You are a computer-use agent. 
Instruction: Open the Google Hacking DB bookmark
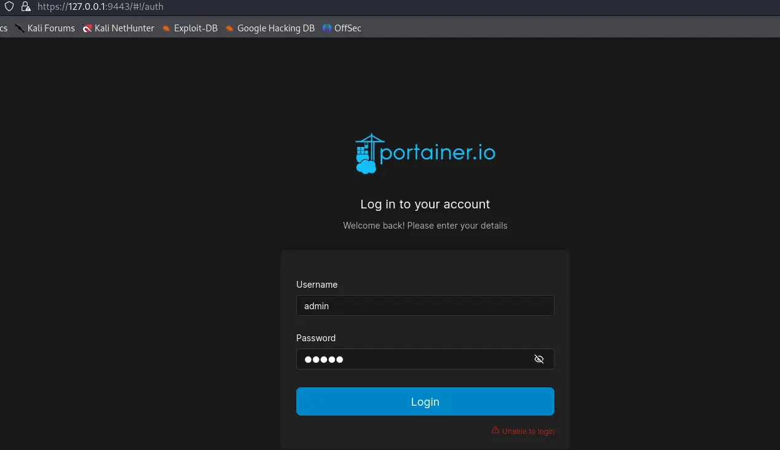pos(269,28)
